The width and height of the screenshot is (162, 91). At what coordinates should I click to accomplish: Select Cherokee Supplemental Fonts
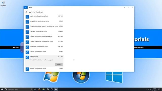click(38, 31)
